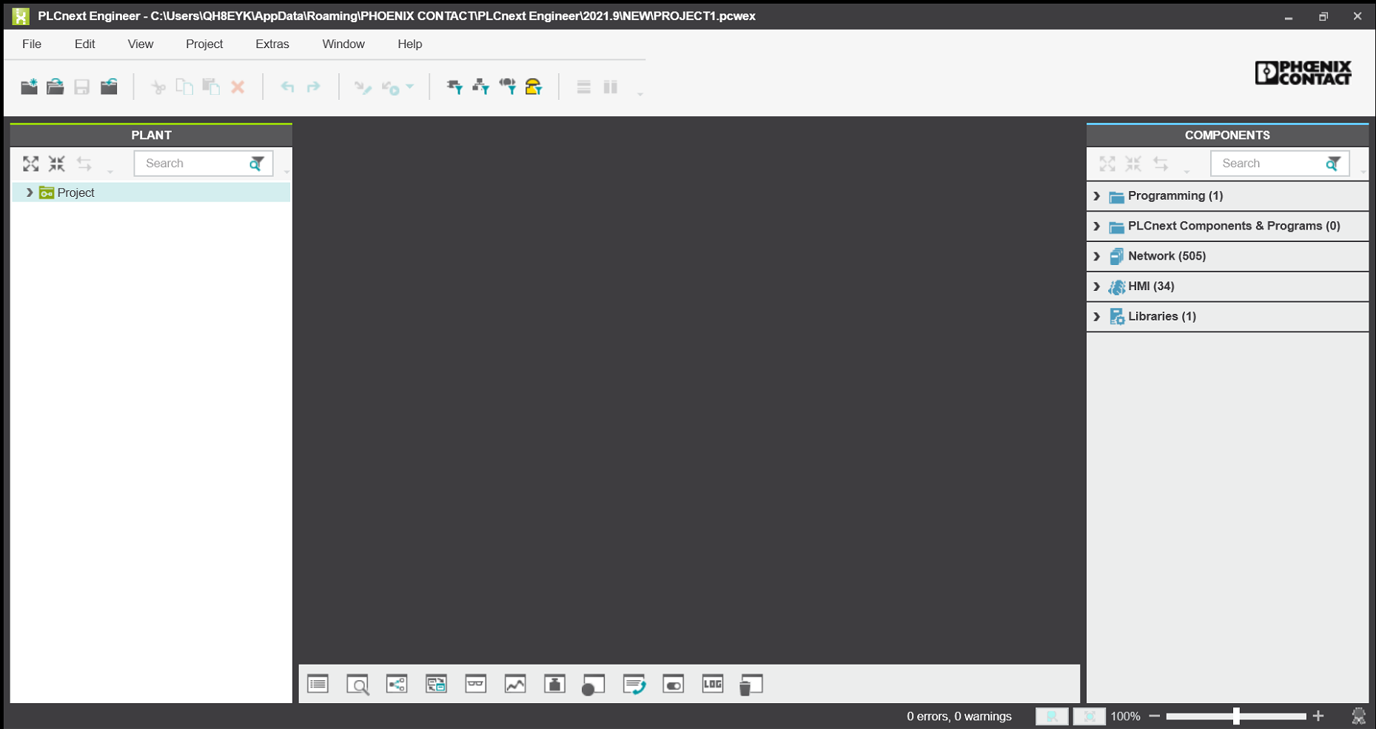
Task: Open the LOG window icon
Action: click(x=713, y=685)
